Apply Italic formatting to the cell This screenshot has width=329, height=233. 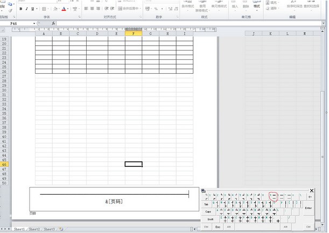26,9
